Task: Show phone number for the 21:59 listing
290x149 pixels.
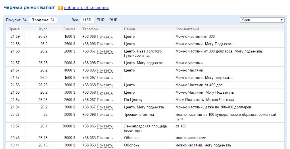Action: (105, 37)
